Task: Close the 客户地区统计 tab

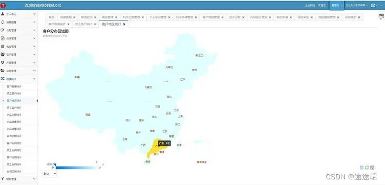Action: point(124,24)
